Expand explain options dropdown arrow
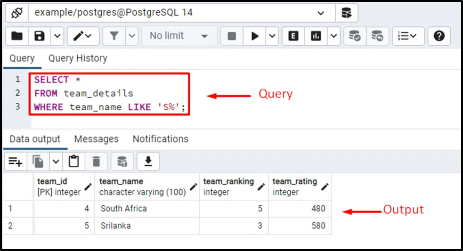The width and height of the screenshot is (463, 251). [333, 36]
